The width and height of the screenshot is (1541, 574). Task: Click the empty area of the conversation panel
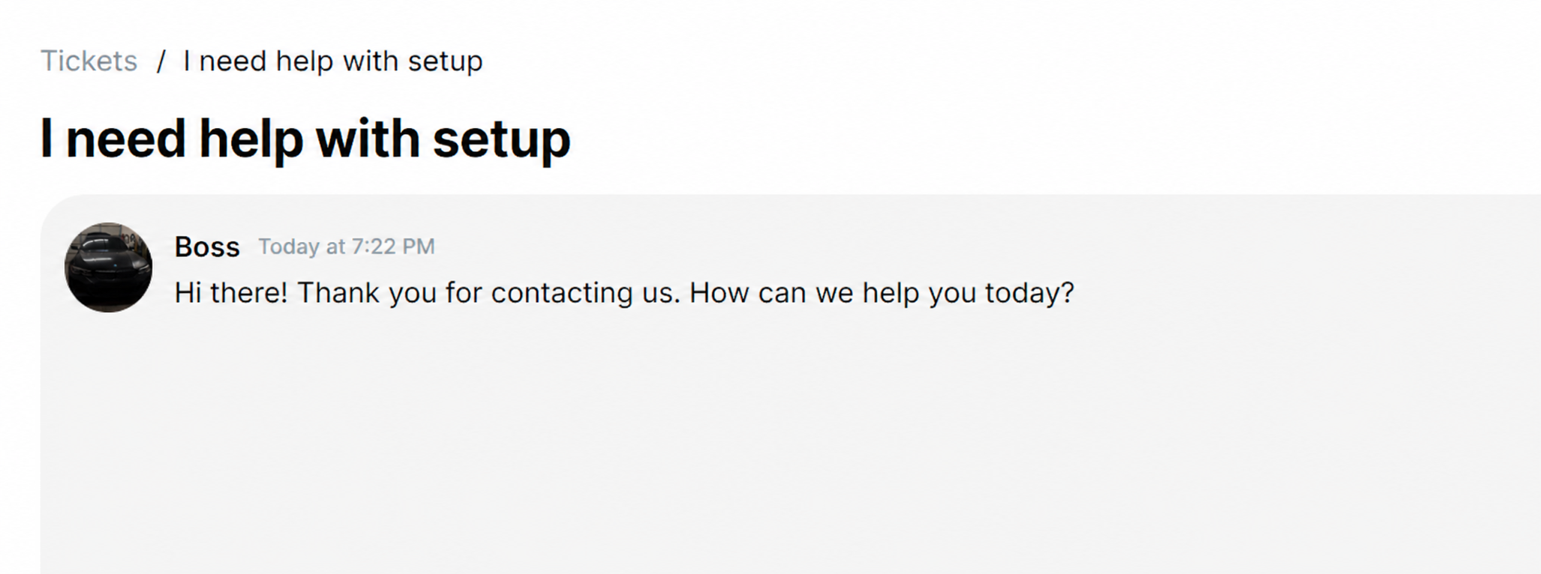click(x=750, y=450)
